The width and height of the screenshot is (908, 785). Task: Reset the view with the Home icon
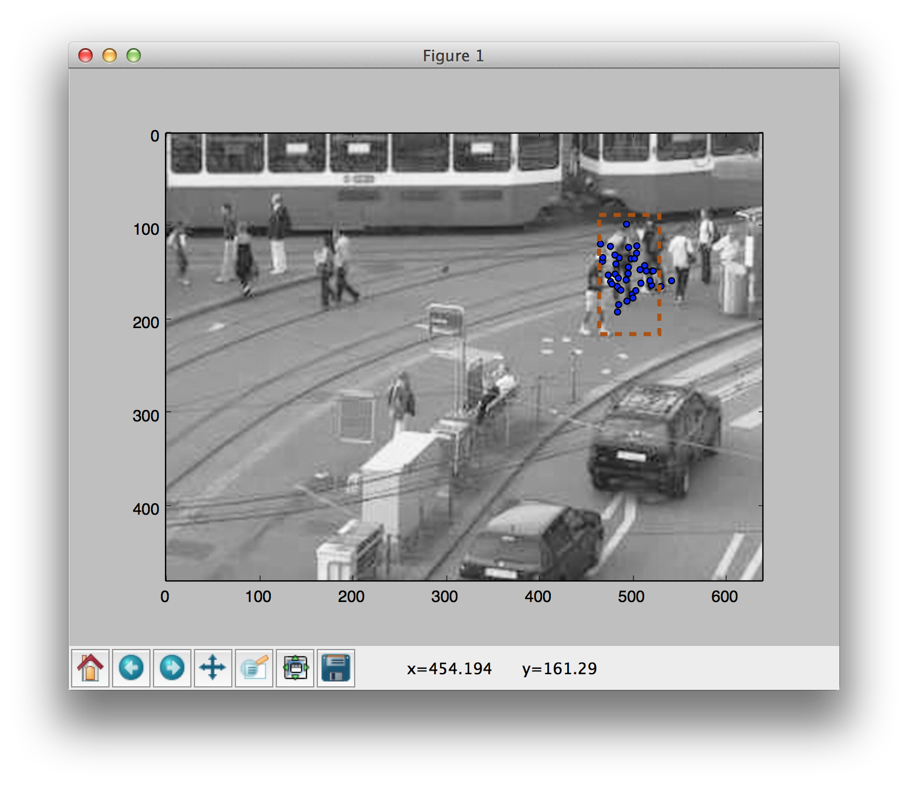(x=90, y=668)
